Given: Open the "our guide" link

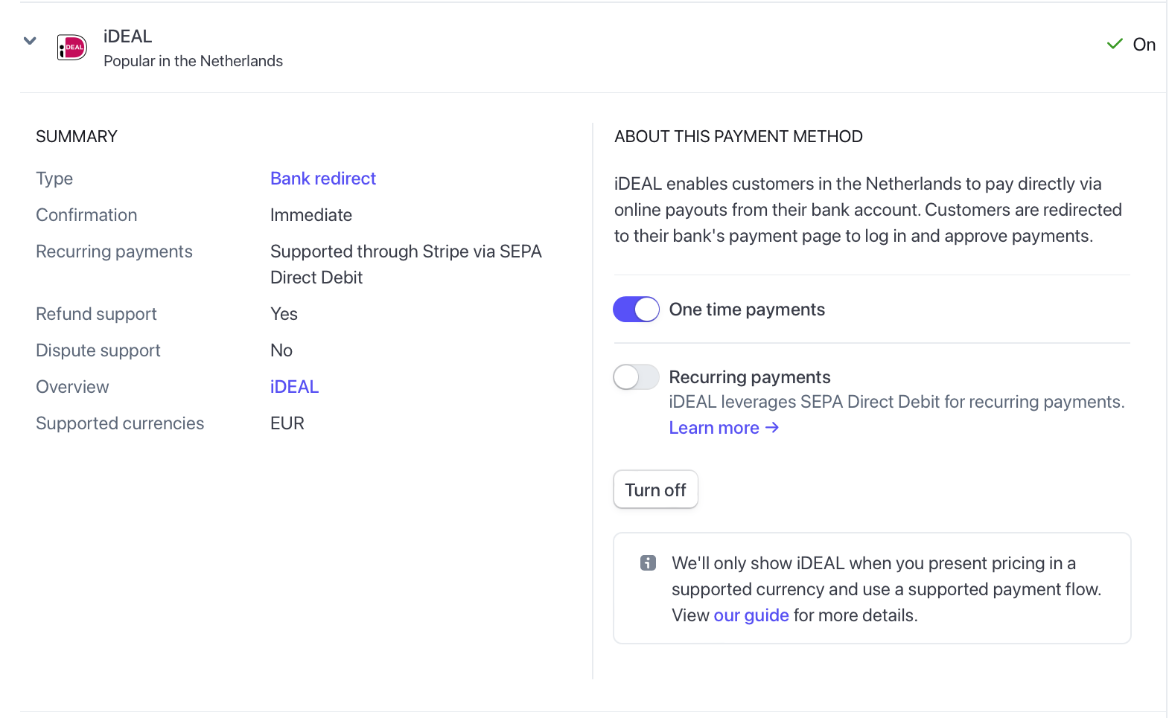Looking at the screenshot, I should (751, 615).
